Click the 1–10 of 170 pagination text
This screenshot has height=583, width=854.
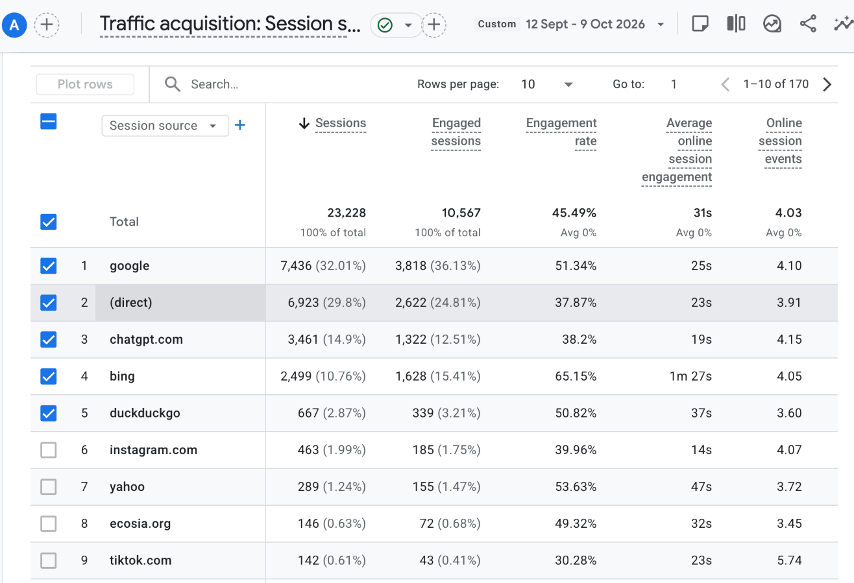776,84
